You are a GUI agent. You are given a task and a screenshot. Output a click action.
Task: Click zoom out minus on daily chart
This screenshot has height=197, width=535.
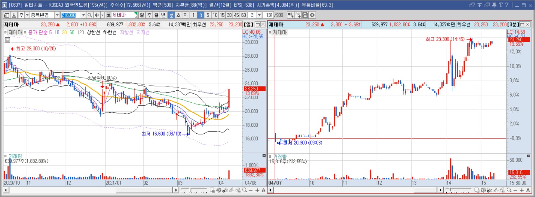pyautogui.click(x=251, y=190)
